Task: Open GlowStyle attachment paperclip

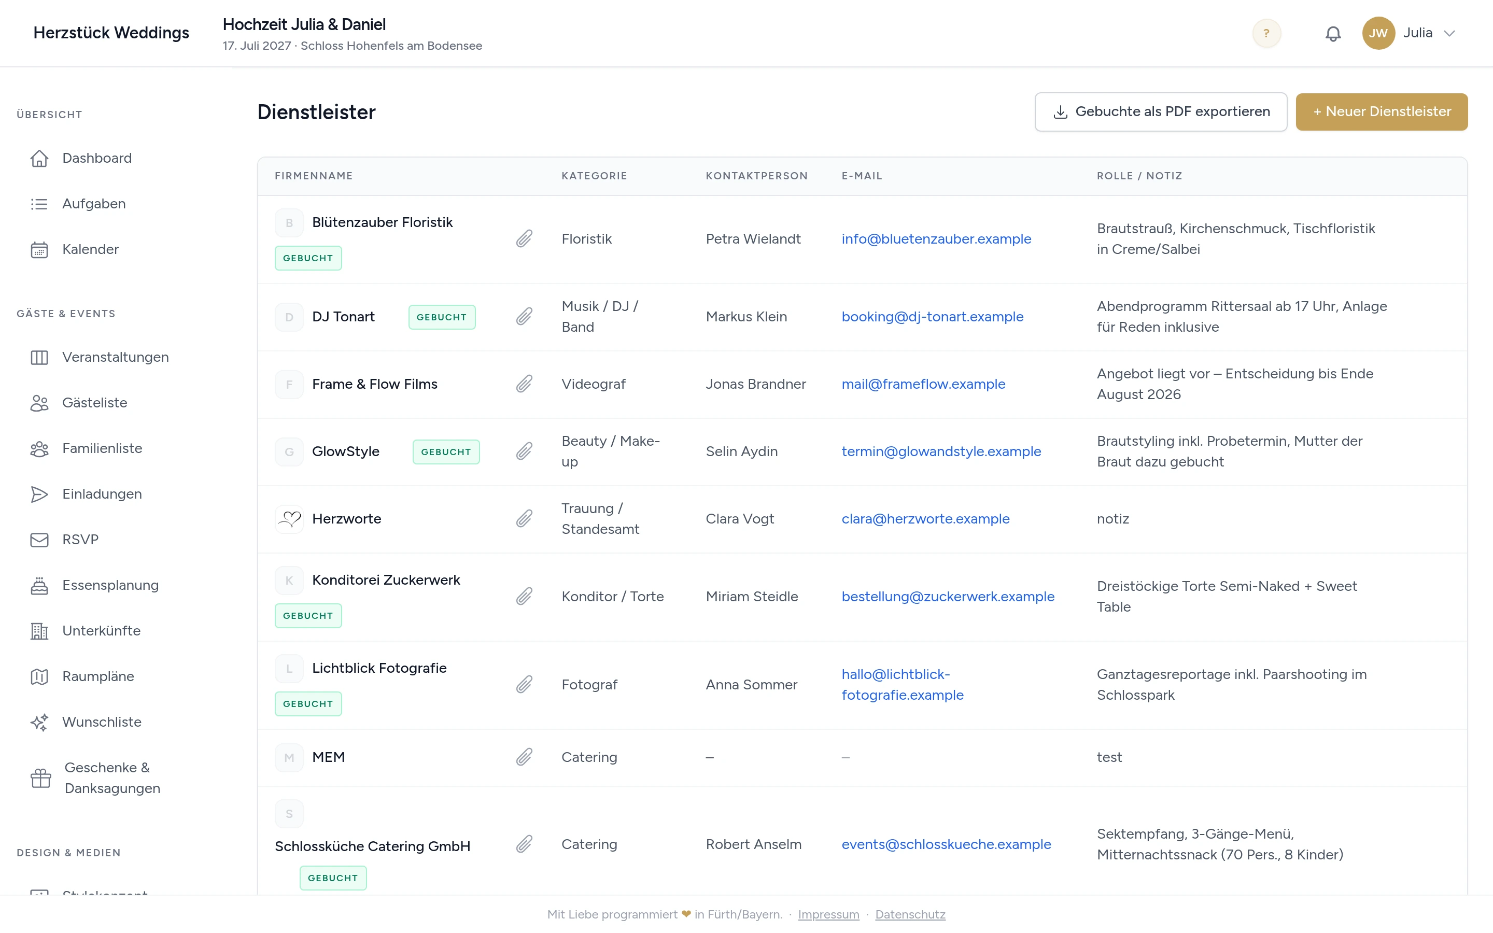Action: point(525,451)
